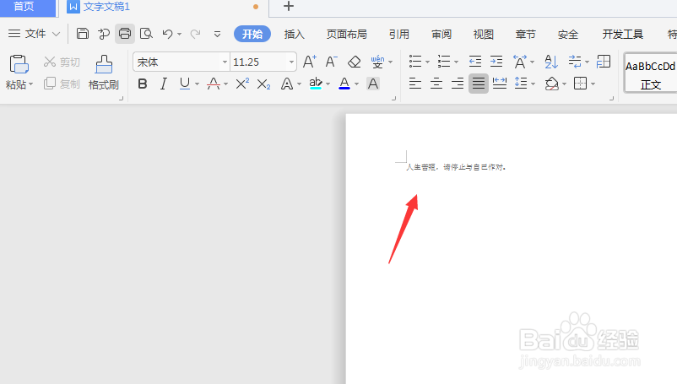Switch to 开始 (Home) ribbon tab
Screen dimensions: 677x384
252,34
